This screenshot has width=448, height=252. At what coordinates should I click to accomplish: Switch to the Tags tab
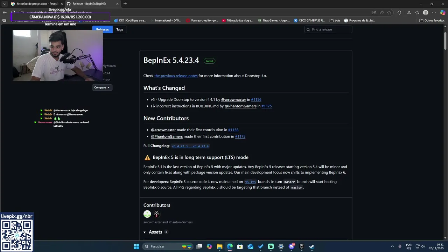pos(120,29)
